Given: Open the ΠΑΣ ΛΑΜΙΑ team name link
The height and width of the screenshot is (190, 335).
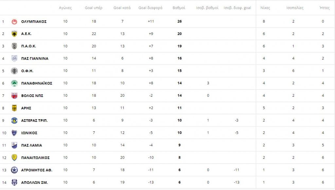Looking at the screenshot, I should (x=31, y=145).
